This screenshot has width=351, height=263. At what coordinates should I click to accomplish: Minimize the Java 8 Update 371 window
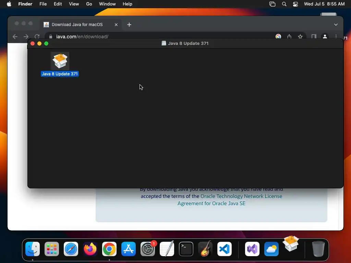[x=39, y=43]
